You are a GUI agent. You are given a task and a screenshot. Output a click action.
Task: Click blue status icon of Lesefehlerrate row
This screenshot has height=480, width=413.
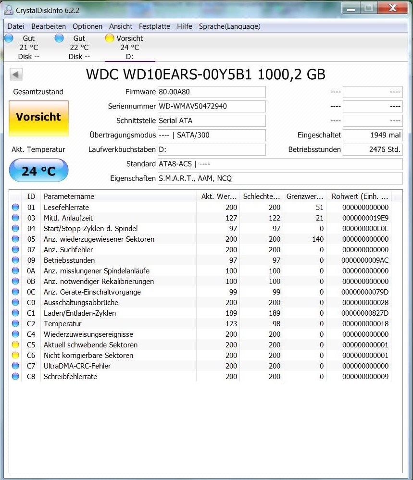[x=15, y=207]
